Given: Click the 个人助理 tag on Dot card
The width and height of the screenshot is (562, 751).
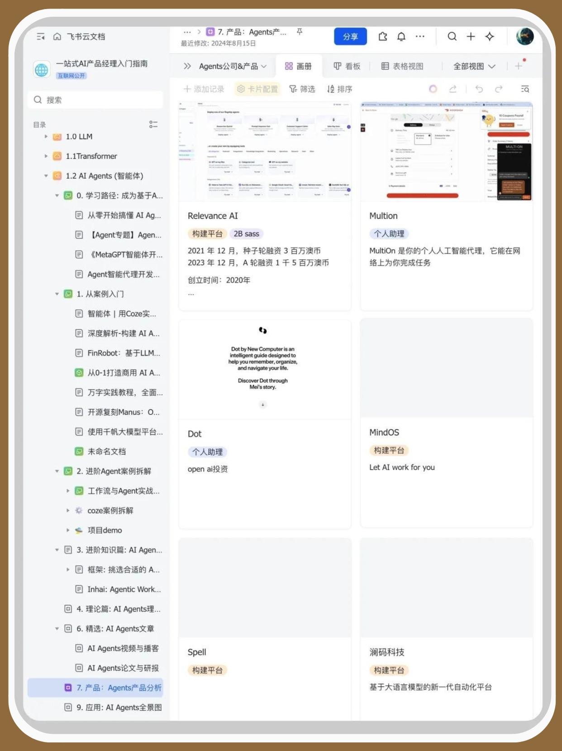Looking at the screenshot, I should [x=207, y=452].
